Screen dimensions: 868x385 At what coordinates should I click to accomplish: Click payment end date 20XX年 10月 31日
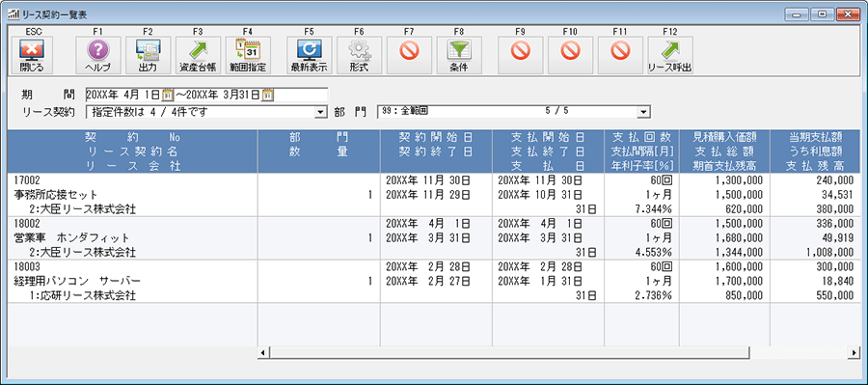click(x=540, y=195)
